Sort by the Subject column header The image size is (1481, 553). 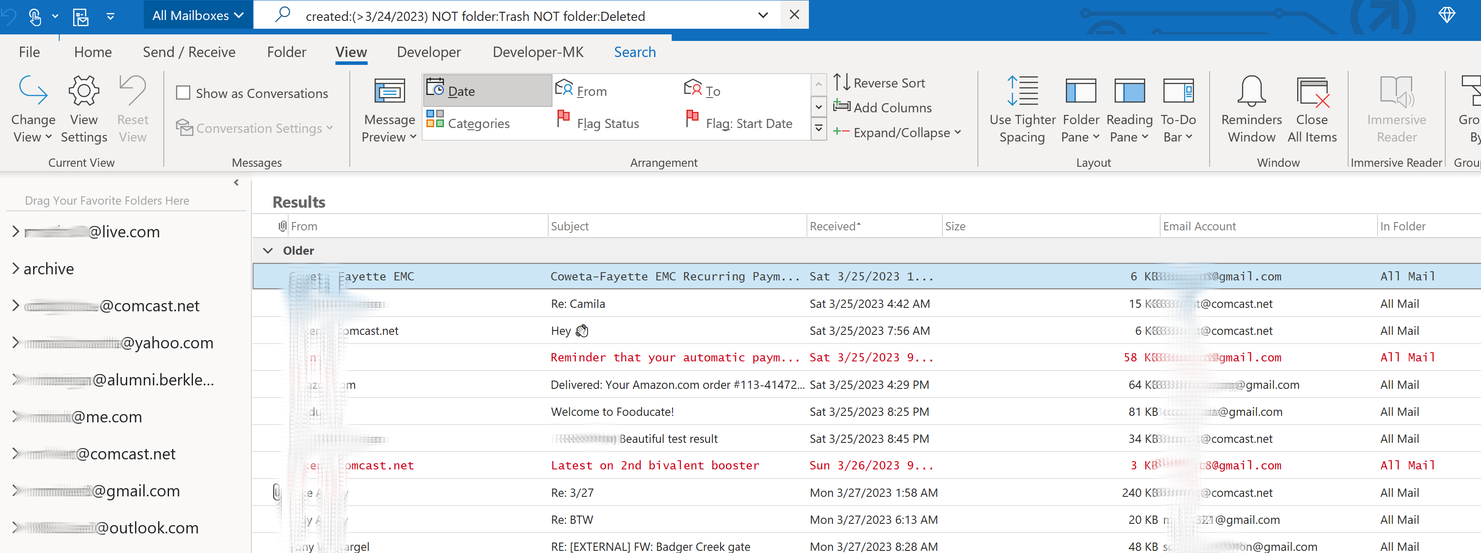pos(676,226)
